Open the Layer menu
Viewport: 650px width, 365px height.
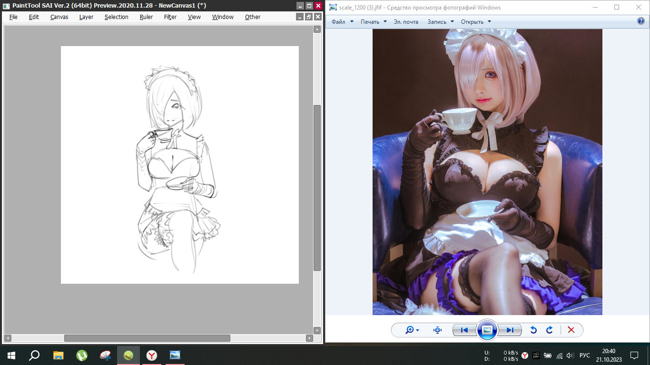click(x=86, y=17)
